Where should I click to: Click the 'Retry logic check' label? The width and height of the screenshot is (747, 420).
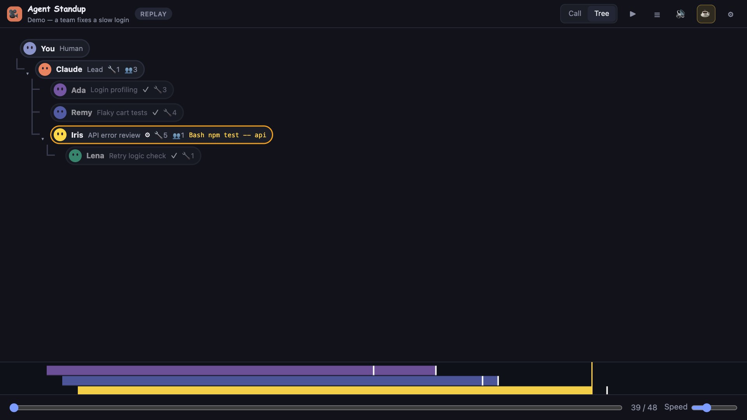137,156
